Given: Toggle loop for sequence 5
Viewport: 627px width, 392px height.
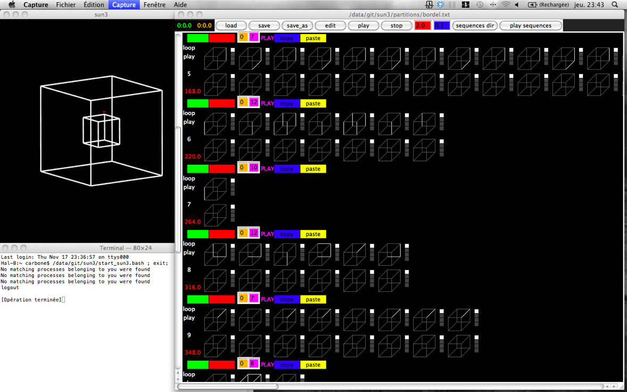Looking at the screenshot, I should [x=189, y=48].
